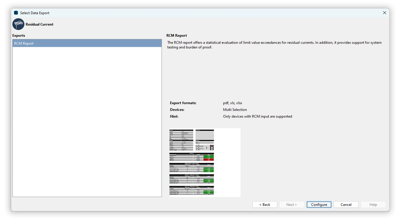Click the Residual Current circular icon
The width and height of the screenshot is (400, 220).
tap(18, 24)
